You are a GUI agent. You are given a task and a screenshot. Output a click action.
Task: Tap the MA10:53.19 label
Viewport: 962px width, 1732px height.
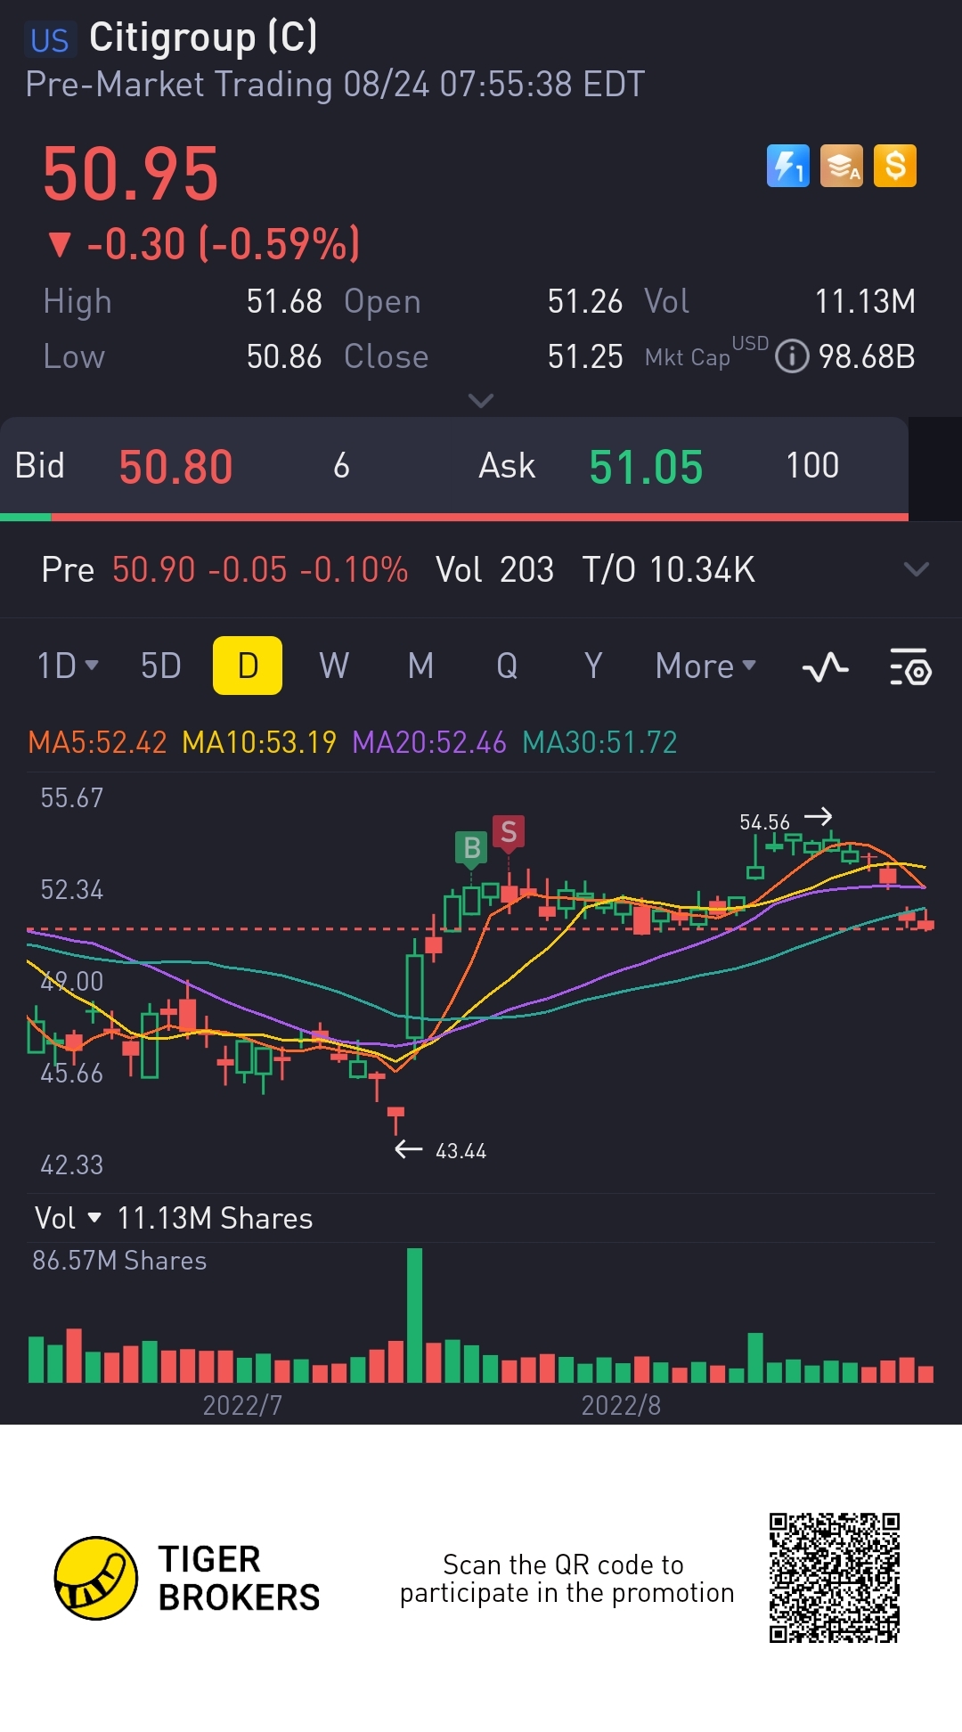point(259,742)
